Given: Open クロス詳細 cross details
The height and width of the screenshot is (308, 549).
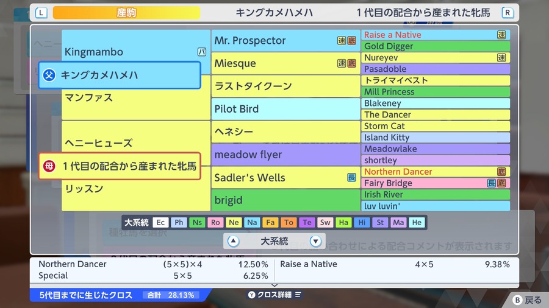Looking at the screenshot, I should tap(274, 295).
